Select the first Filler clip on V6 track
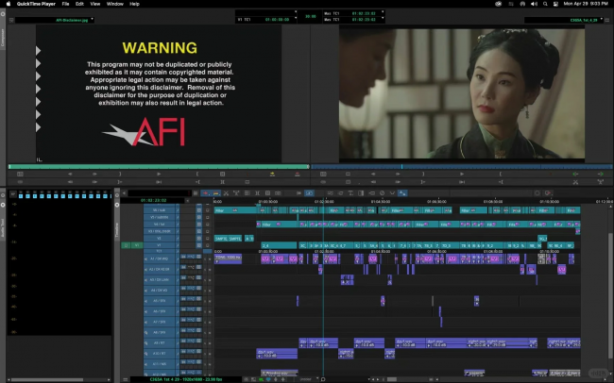614x383 pixels. tap(235, 210)
